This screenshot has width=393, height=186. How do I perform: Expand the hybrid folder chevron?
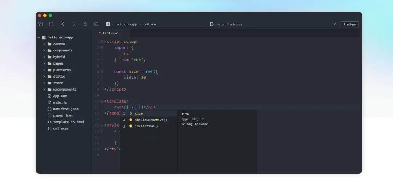coord(44,57)
